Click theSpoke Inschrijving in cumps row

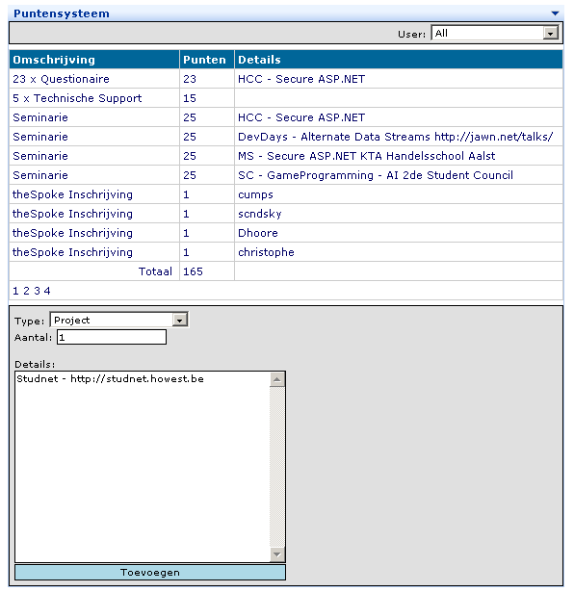[x=72, y=194]
